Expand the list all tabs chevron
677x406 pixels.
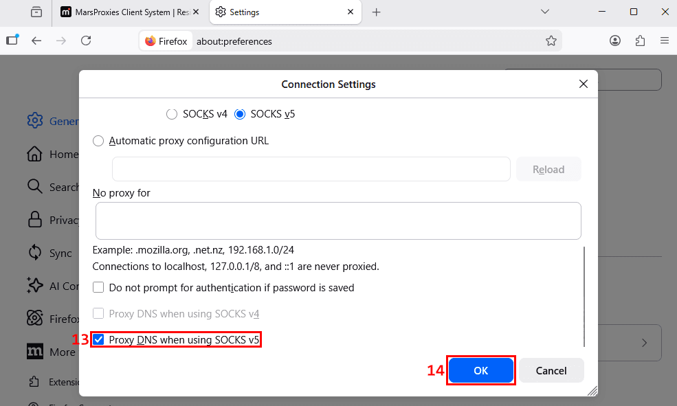pyautogui.click(x=545, y=12)
